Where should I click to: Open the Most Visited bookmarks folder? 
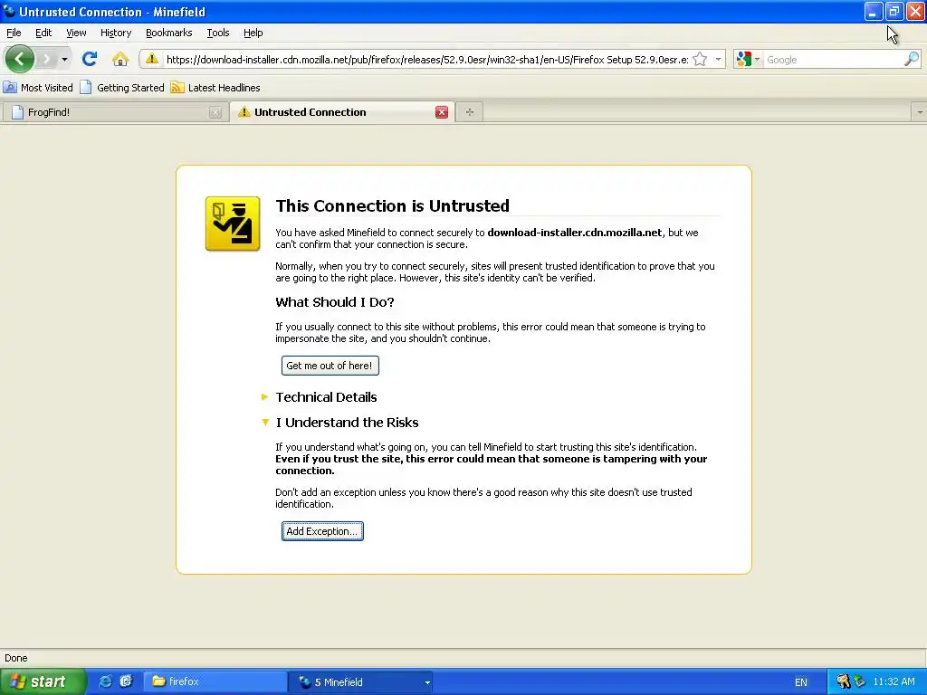[x=38, y=88]
